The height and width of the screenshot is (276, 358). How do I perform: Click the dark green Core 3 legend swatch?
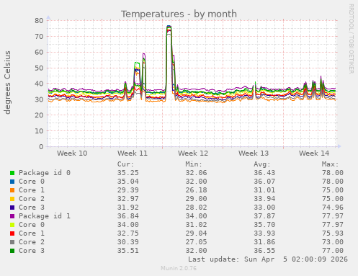pos(12,251)
